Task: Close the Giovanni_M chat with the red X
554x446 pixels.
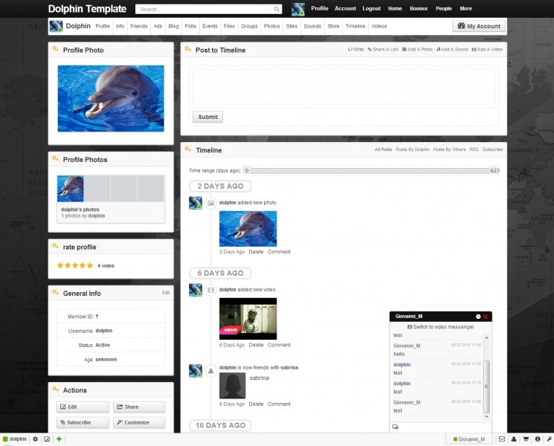Action: [486, 317]
